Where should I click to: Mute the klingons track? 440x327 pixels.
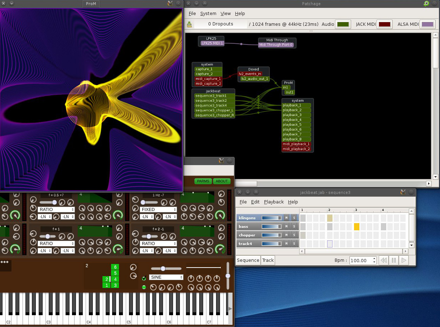click(x=286, y=218)
